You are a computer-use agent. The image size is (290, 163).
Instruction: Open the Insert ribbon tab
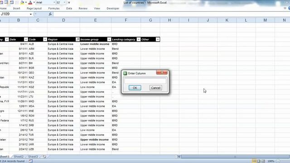(x=16, y=8)
